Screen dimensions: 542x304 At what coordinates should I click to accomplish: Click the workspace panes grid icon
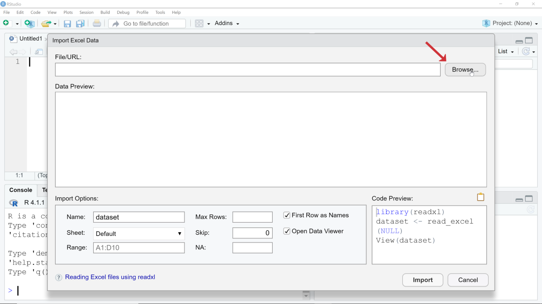(x=199, y=24)
